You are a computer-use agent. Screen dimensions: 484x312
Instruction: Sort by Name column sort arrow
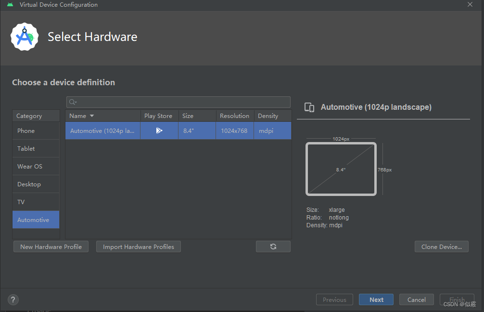pyautogui.click(x=92, y=116)
